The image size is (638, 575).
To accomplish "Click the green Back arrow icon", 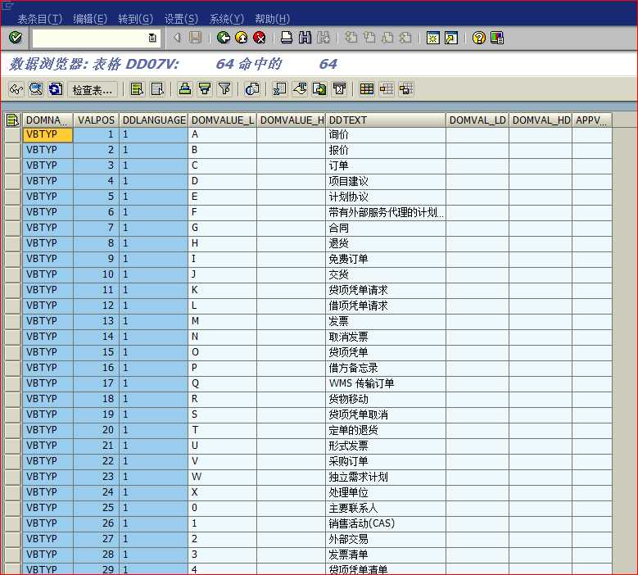I will (x=224, y=38).
